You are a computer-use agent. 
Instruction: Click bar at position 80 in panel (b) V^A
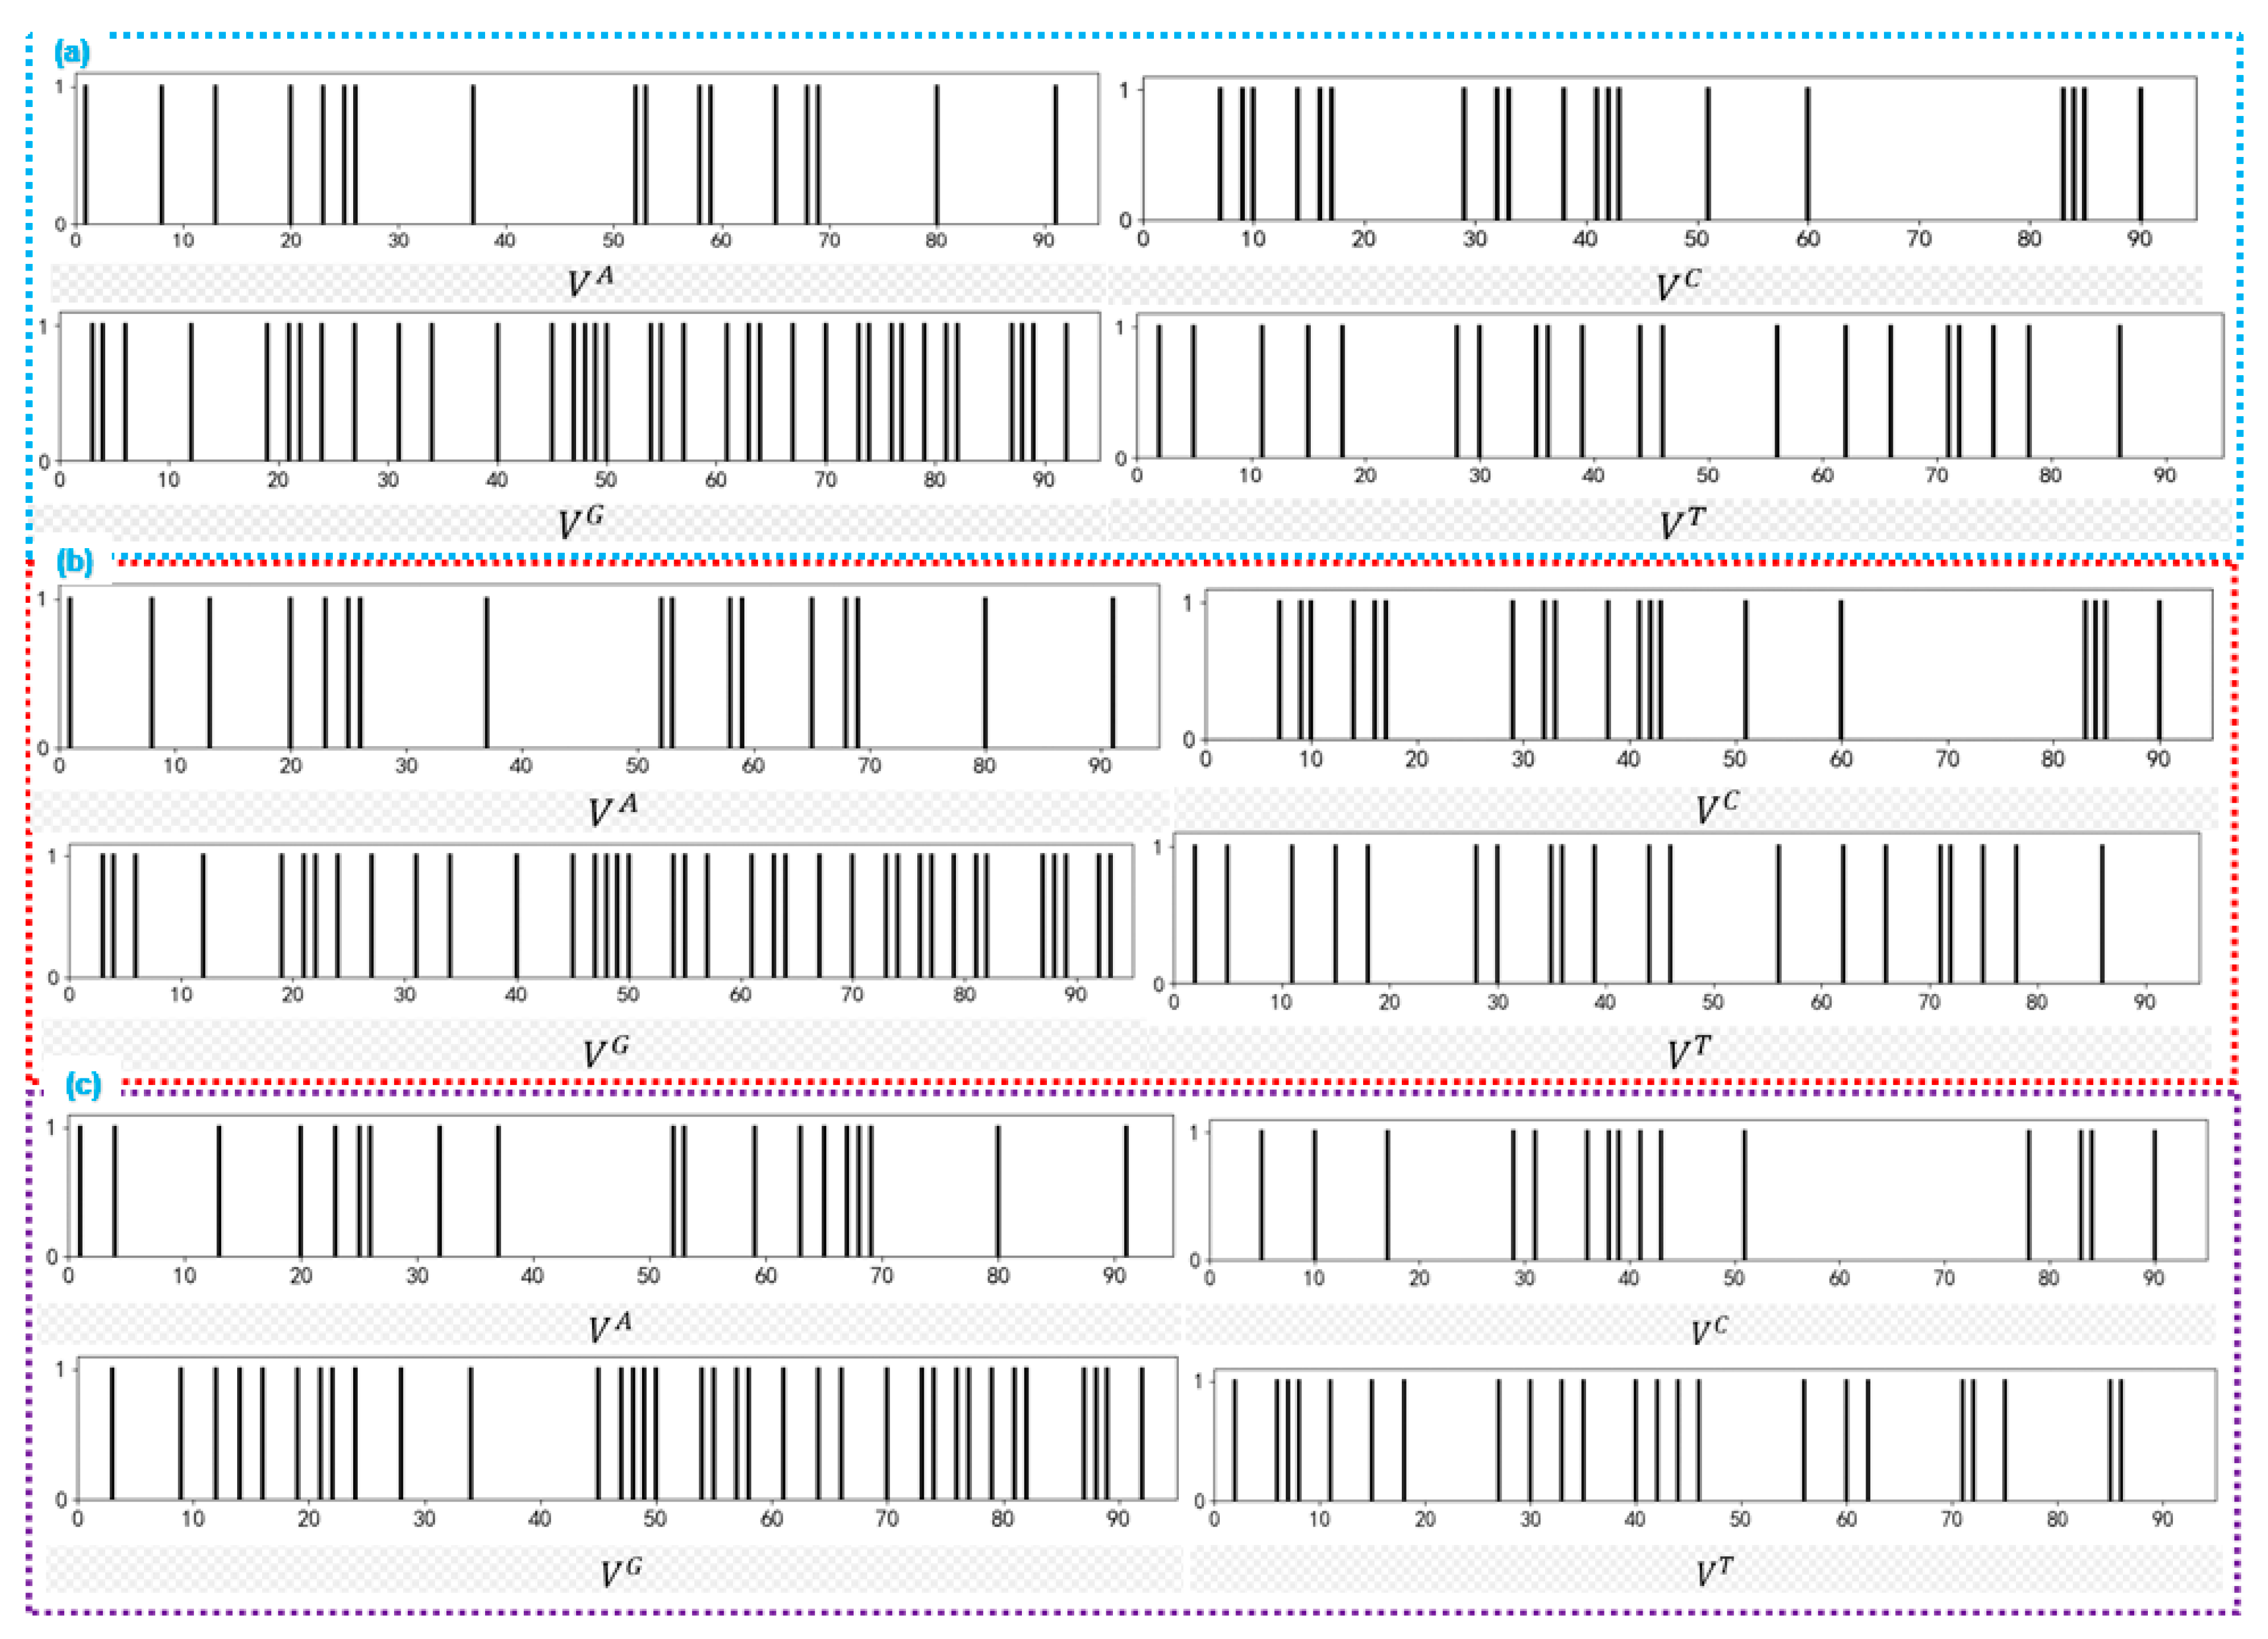[985, 672]
